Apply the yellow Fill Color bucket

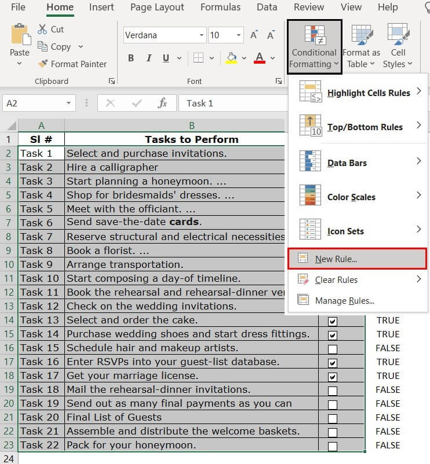(231, 58)
